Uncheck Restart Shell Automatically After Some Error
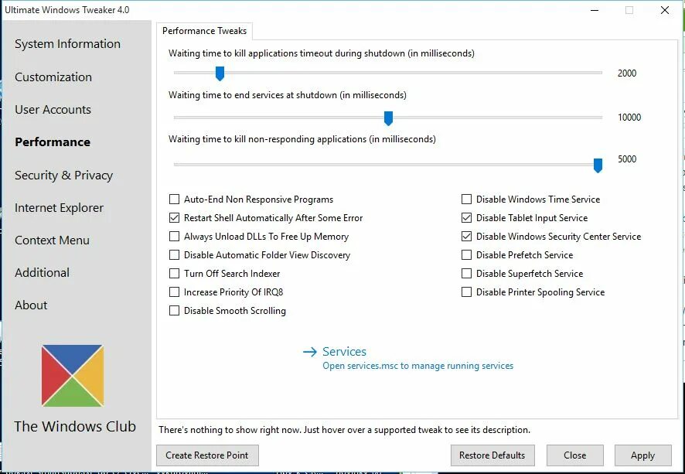The height and width of the screenshot is (474, 685). point(174,217)
